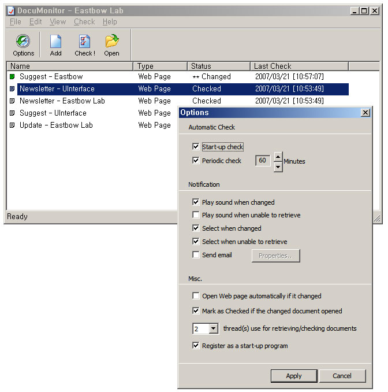The image size is (388, 392).
Task: Disable the Start-up check checkbox
Action: point(196,147)
